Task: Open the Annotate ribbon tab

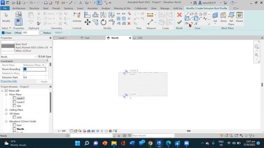Action: 92,8
